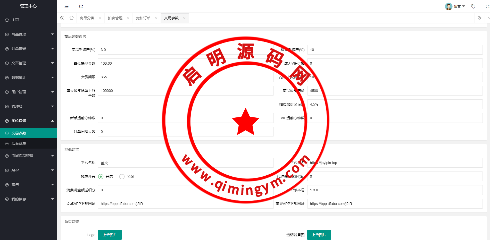The height and width of the screenshot is (240, 490).
Task: Go to the home tab icon
Action: pos(72,18)
